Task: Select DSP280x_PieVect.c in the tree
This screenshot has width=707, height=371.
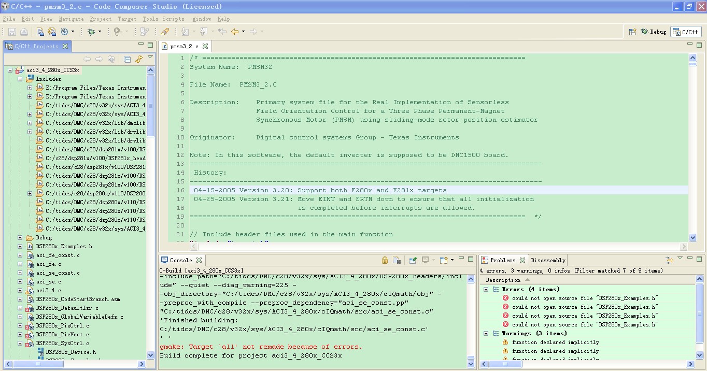Action: pos(62,334)
